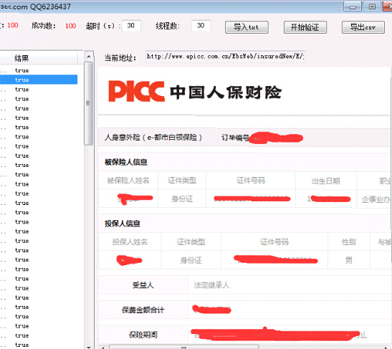This screenshot has width=392, height=349.
Task: Click the list scroll-up arrow
Action: point(89,57)
